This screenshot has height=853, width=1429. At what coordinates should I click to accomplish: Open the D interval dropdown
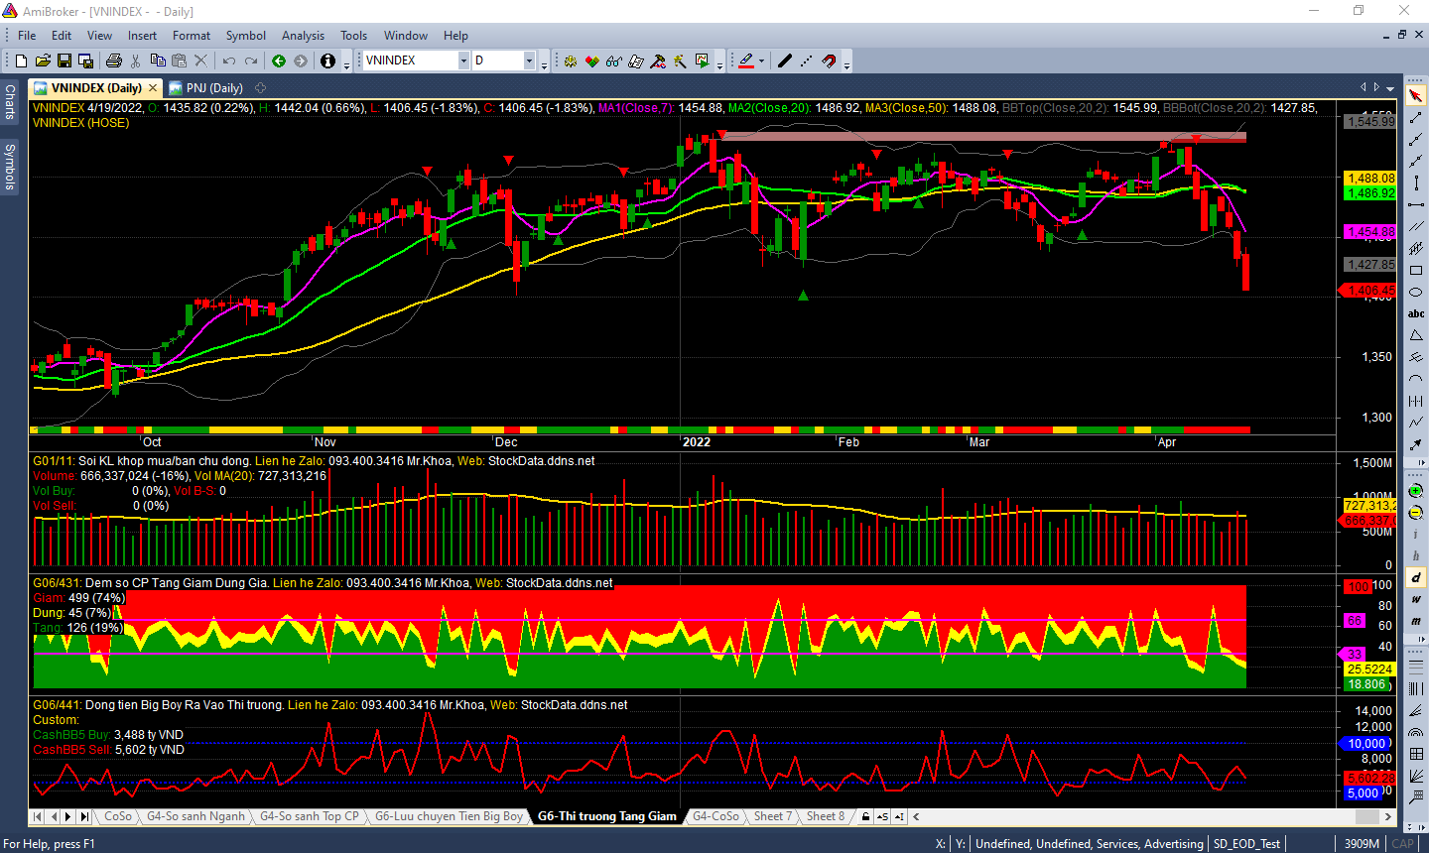tap(529, 61)
